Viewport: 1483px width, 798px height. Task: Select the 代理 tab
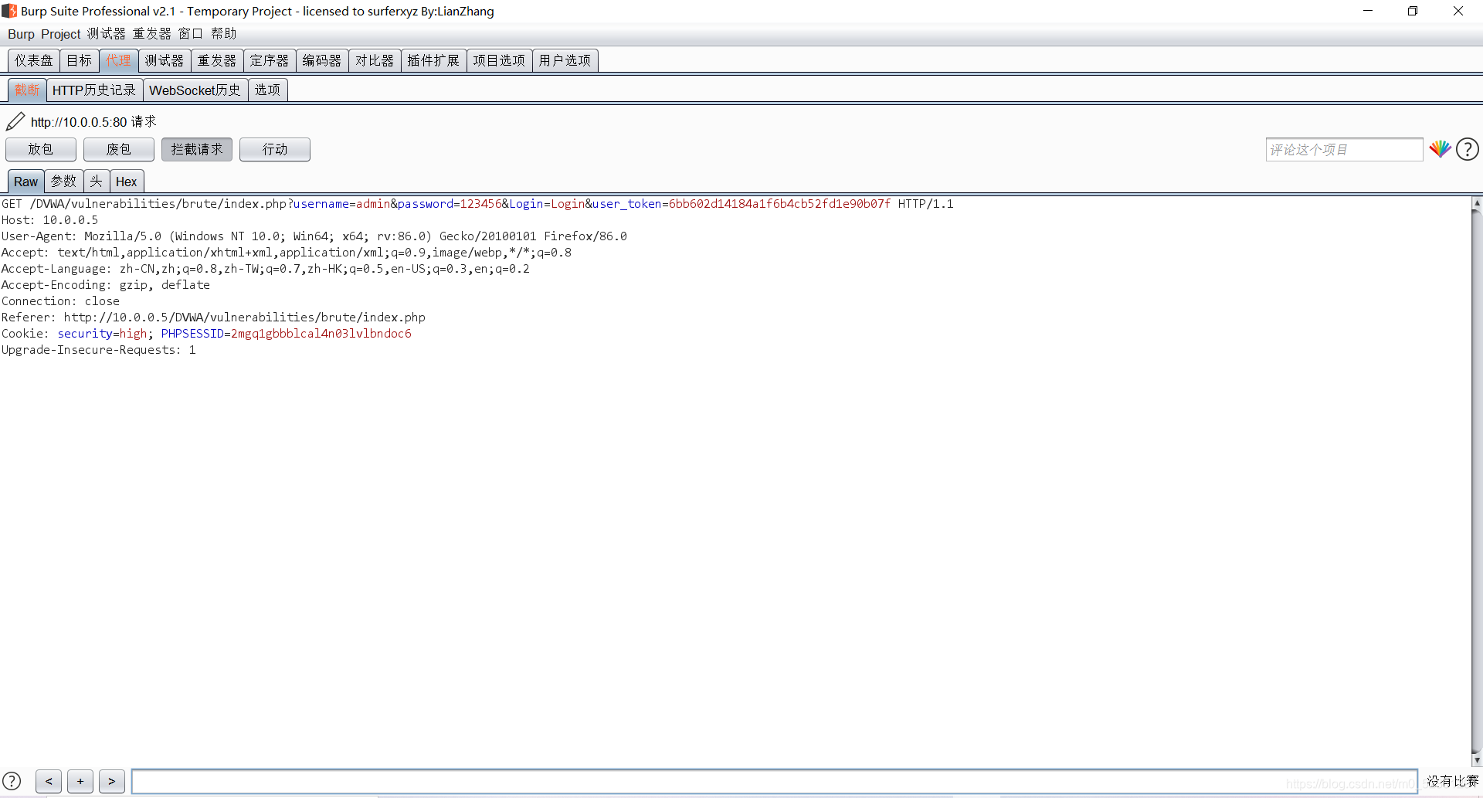(x=119, y=60)
